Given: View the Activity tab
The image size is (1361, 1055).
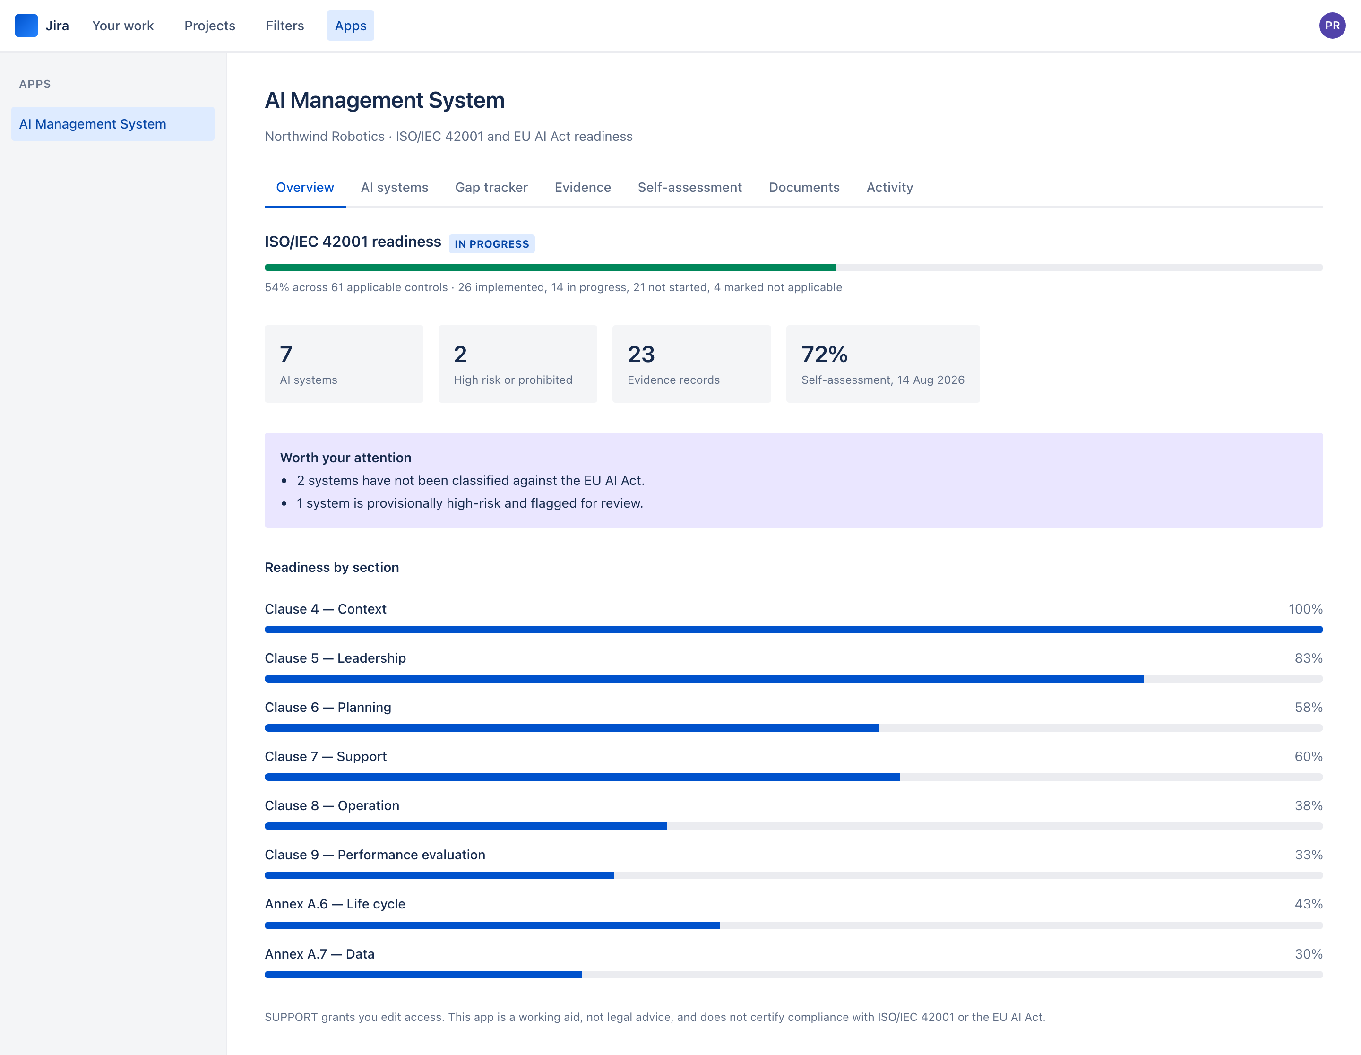Looking at the screenshot, I should [889, 188].
